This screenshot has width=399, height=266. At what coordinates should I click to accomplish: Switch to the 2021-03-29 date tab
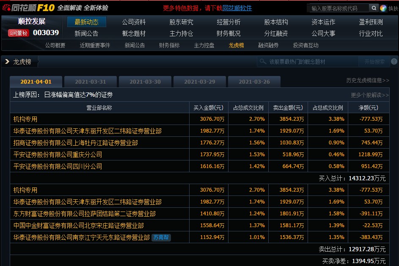(200, 82)
